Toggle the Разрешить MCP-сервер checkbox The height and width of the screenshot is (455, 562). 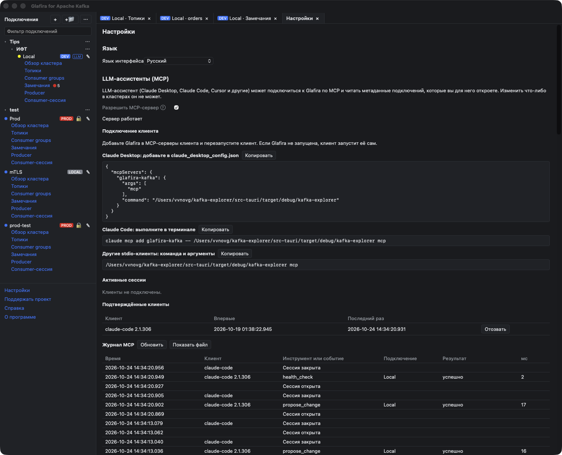click(176, 107)
